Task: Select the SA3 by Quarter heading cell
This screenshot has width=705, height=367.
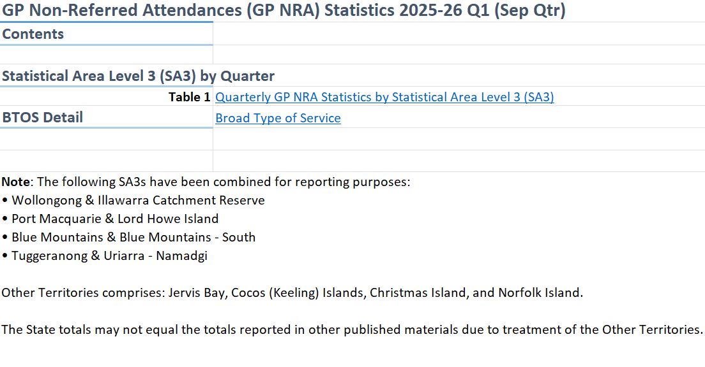Action: click(x=138, y=76)
